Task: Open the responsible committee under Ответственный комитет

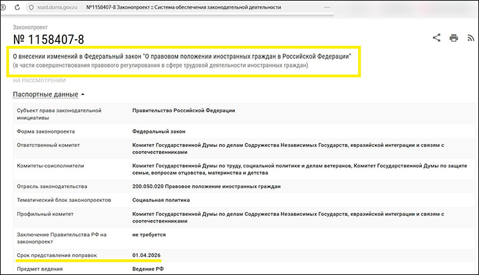Action: [286, 148]
